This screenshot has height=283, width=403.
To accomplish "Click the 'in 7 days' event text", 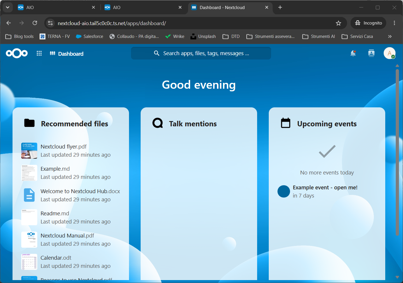I will (x=303, y=195).
